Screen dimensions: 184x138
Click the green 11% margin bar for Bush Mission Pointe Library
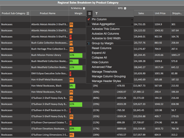point(76,56)
